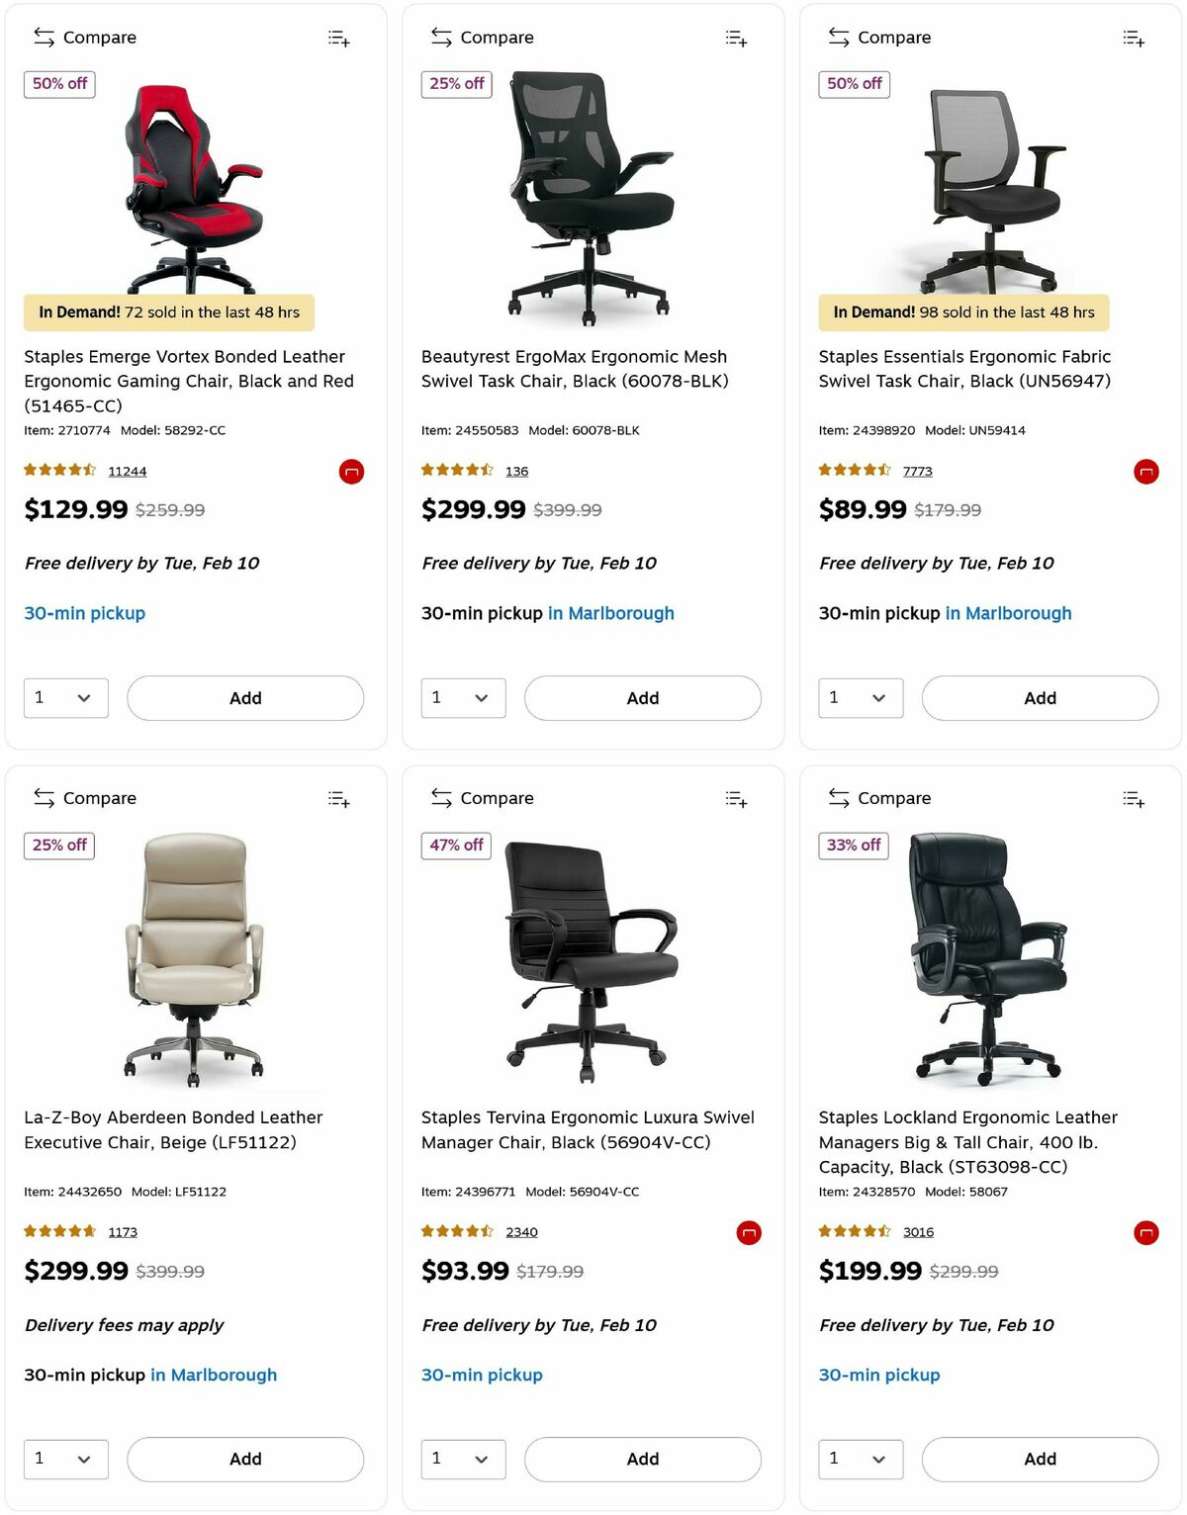1187x1515 pixels.
Task: Add Staples Tervina manager chair to cart
Action: coord(642,1459)
